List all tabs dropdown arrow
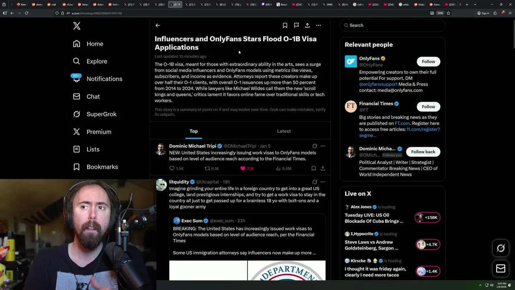The width and height of the screenshot is (515, 290). 475,4
